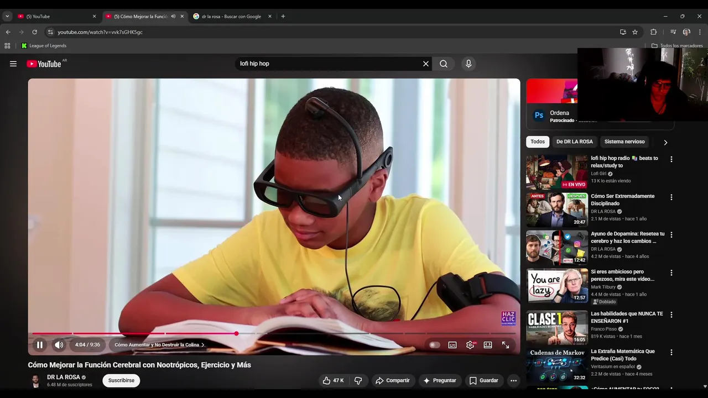Mute the video with the speaker icon
Screen dimensions: 708x398
(59, 345)
